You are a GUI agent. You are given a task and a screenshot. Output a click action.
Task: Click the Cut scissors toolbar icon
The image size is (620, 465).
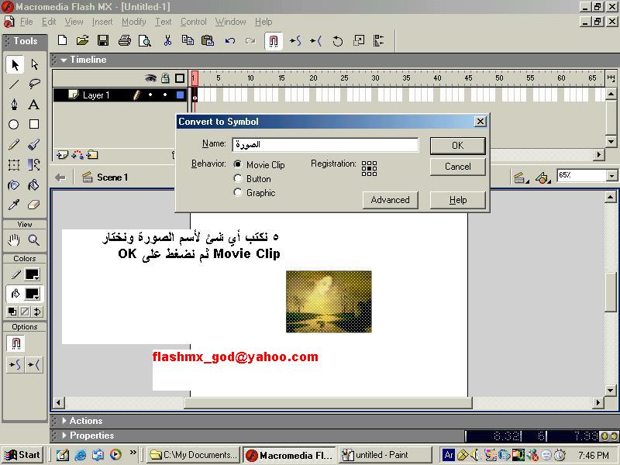click(x=167, y=40)
